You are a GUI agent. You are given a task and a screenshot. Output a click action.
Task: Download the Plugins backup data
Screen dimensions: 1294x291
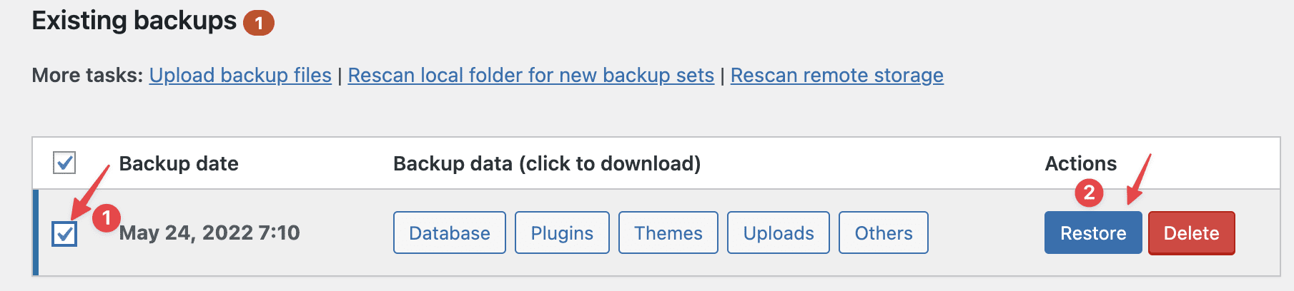click(562, 233)
